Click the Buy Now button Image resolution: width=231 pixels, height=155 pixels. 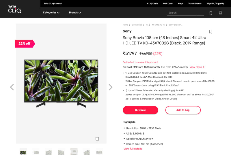(x=140, y=110)
